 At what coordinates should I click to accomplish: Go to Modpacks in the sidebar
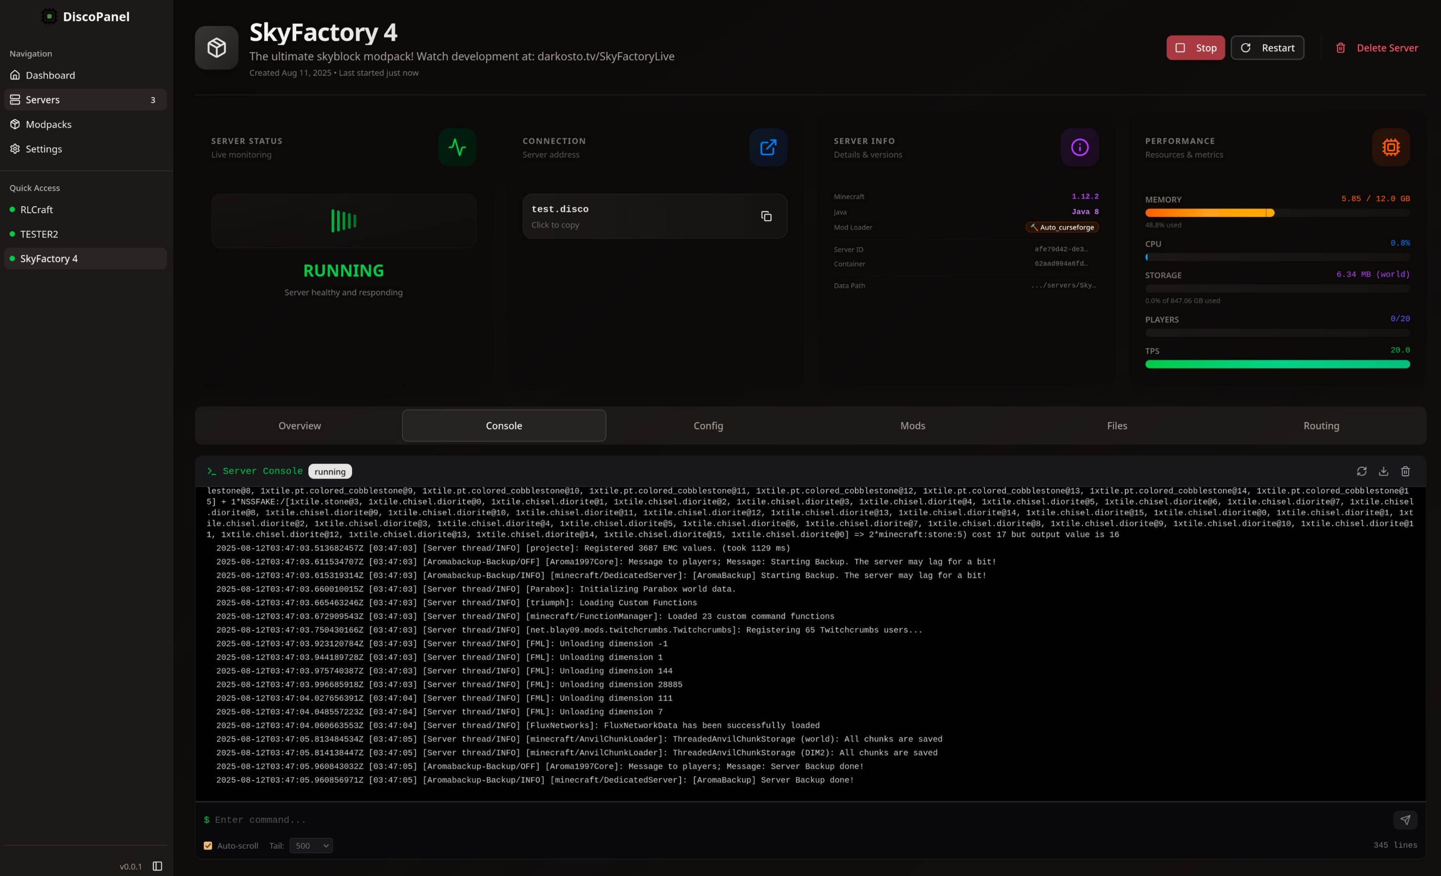pos(86,124)
